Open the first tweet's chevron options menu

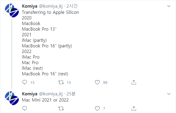click(x=169, y=6)
